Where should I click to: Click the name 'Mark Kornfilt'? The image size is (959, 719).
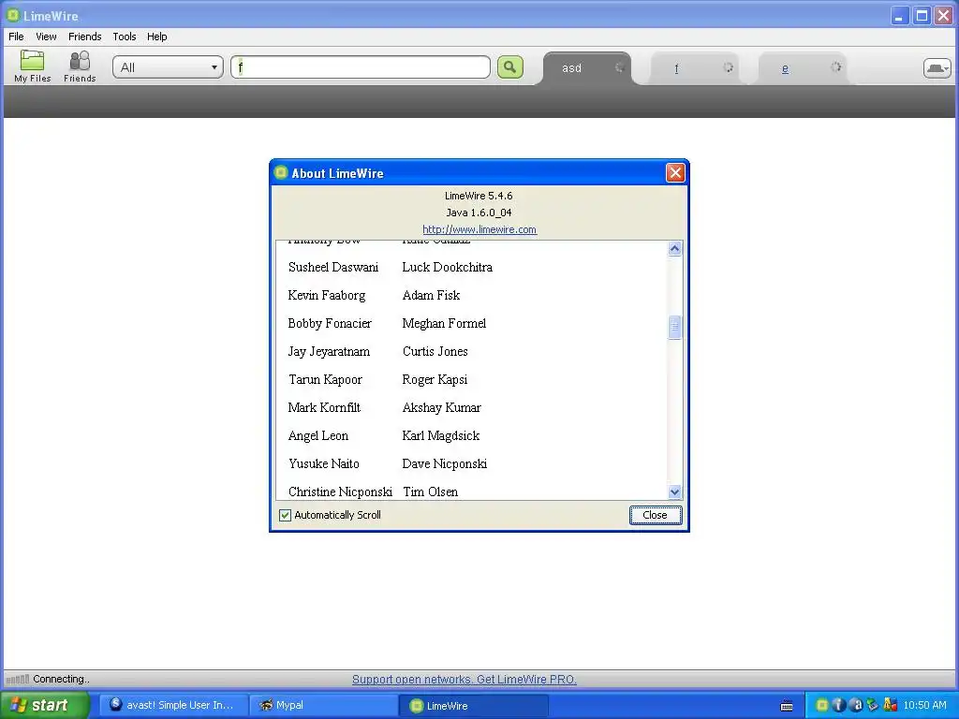tap(324, 408)
